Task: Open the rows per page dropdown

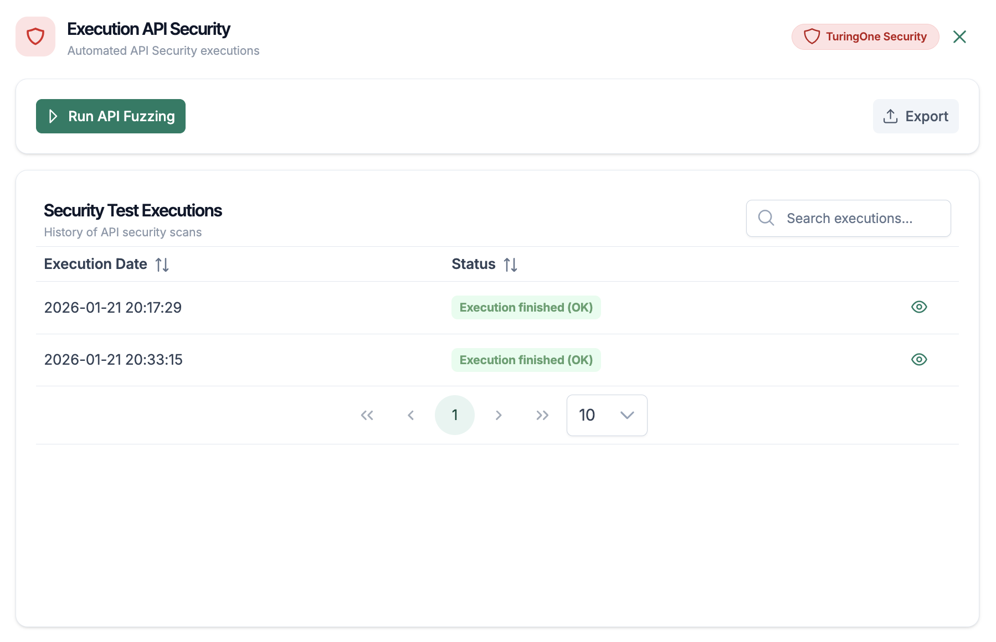Action: click(x=607, y=415)
